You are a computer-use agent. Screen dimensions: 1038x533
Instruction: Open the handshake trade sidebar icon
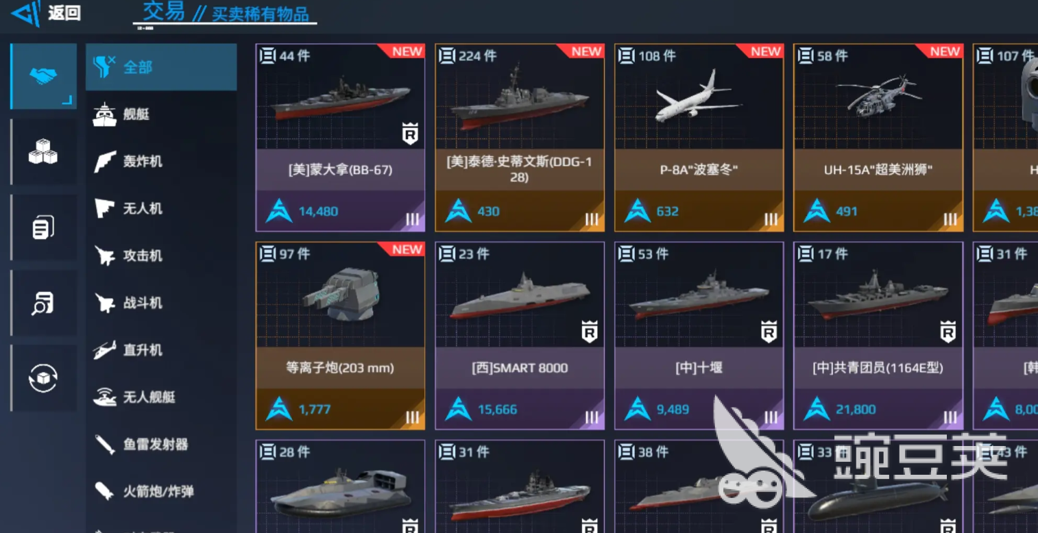[43, 77]
